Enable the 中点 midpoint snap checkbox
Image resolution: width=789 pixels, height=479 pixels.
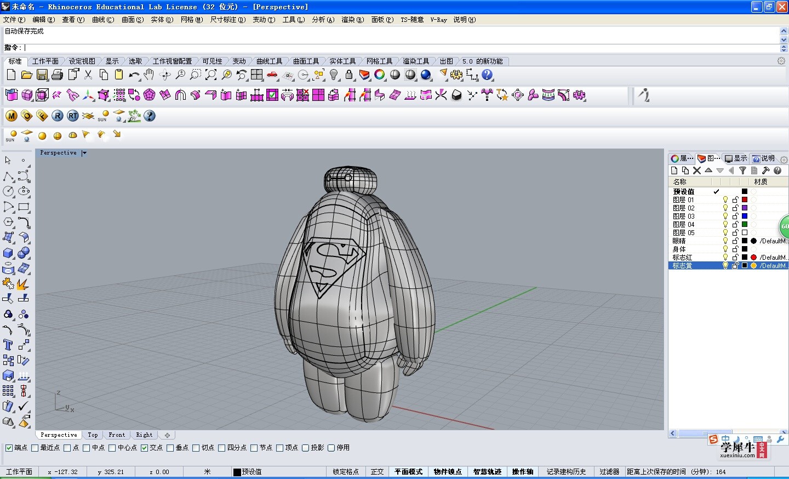[x=87, y=448]
